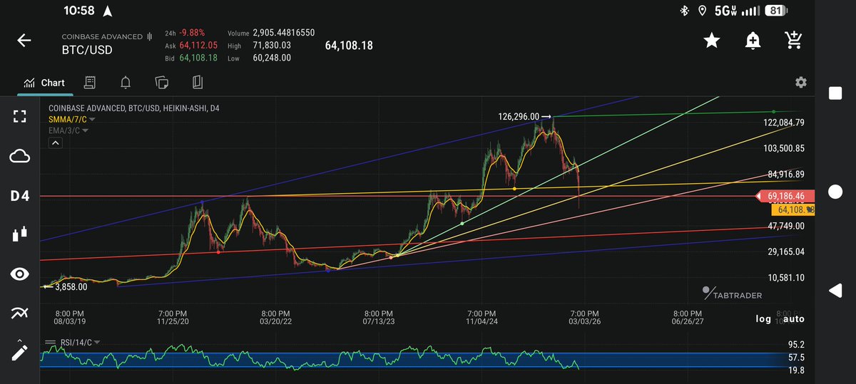Open the cloud sync icon
The image size is (856, 384).
pos(20,156)
